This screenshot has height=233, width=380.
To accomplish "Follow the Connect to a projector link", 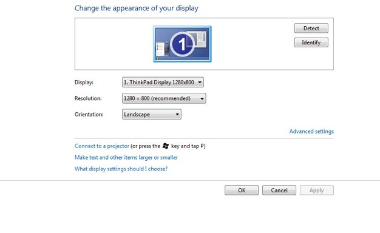I will pyautogui.click(x=102, y=146).
